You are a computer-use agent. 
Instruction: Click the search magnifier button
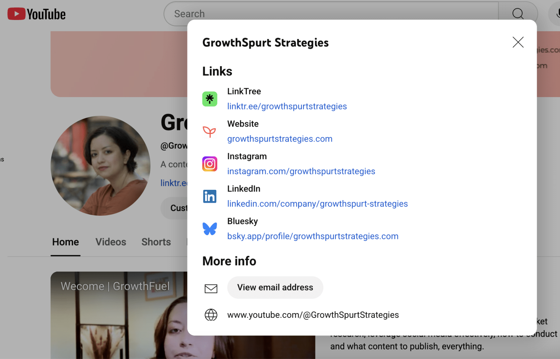tap(518, 14)
